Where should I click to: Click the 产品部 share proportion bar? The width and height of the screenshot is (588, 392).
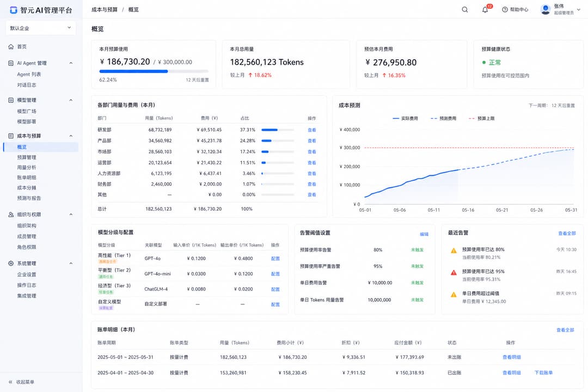click(x=278, y=140)
